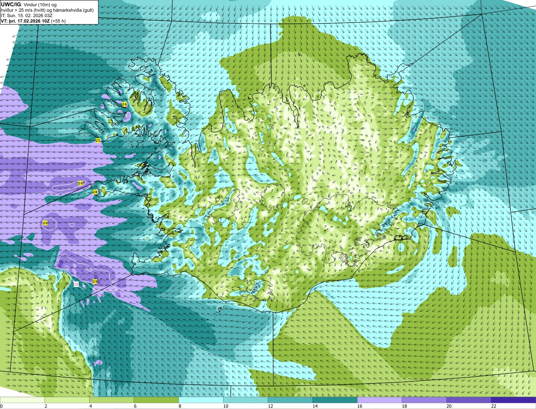Click the 'VT: þri. 17.02.2026 10Z (+55 h)' line
Viewport: 536px width, 409px height.
click(x=33, y=20)
